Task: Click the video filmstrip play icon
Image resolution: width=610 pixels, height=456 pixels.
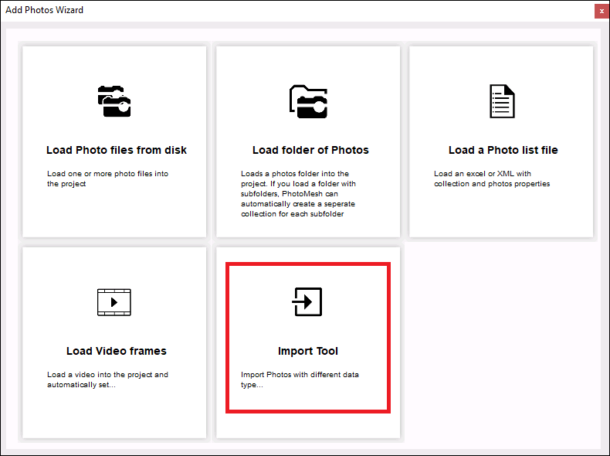Action: pyautogui.click(x=114, y=302)
